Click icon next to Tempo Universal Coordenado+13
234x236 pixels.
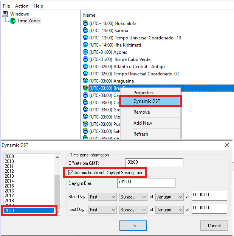[85, 38]
